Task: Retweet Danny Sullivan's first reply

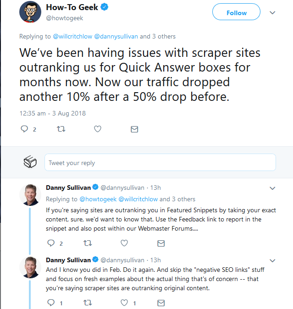Action: click(88, 243)
